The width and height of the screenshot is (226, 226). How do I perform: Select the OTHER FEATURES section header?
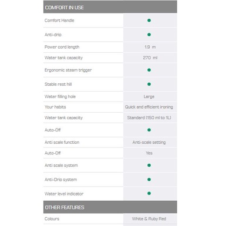[x=110, y=207]
